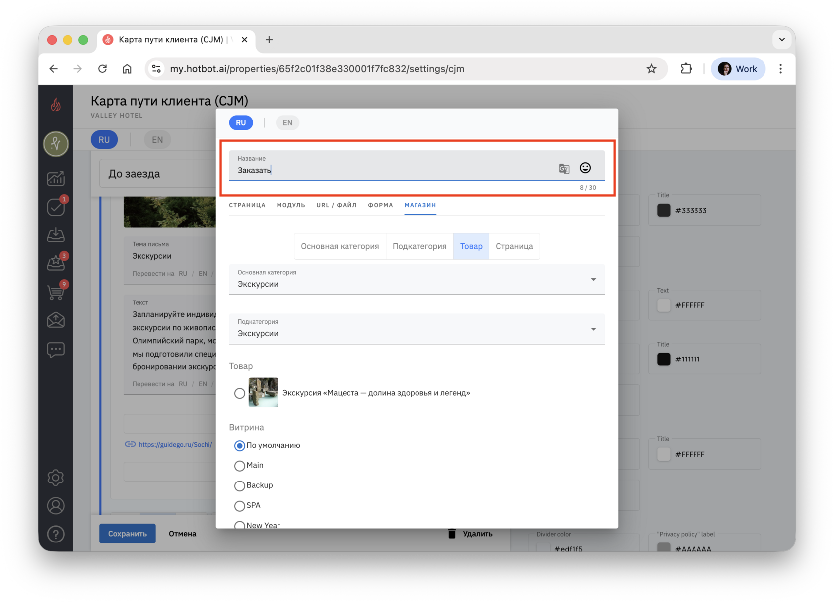This screenshot has width=834, height=602.
Task: Open the guidego.ru/Sochi link
Action: click(x=175, y=444)
